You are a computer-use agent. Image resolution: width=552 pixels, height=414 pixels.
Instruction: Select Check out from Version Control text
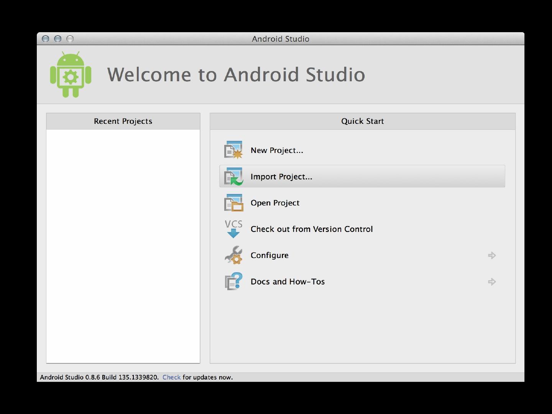(311, 229)
